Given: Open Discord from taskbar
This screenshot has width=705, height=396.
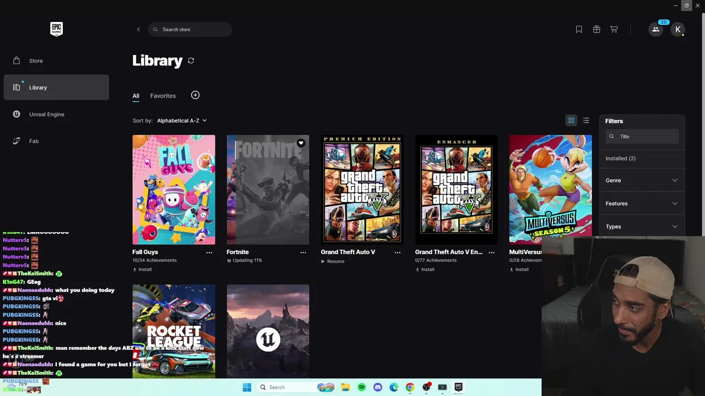Looking at the screenshot, I should pos(377,387).
